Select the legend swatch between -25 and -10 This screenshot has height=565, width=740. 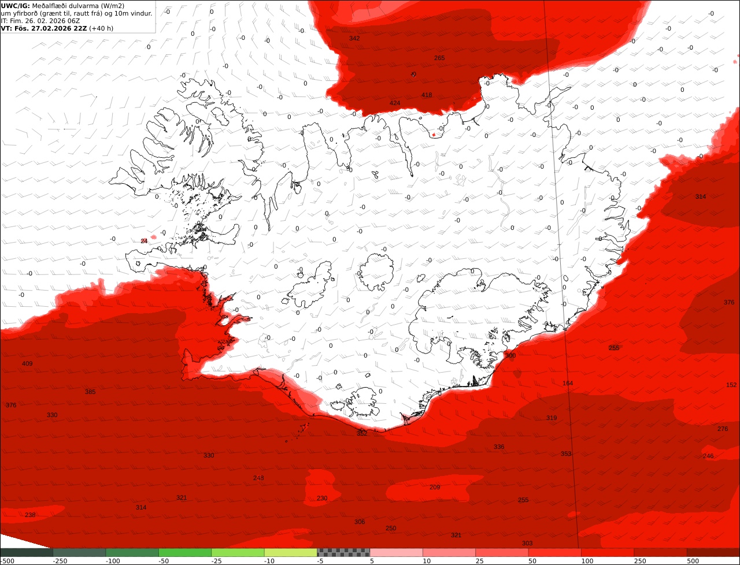238,552
